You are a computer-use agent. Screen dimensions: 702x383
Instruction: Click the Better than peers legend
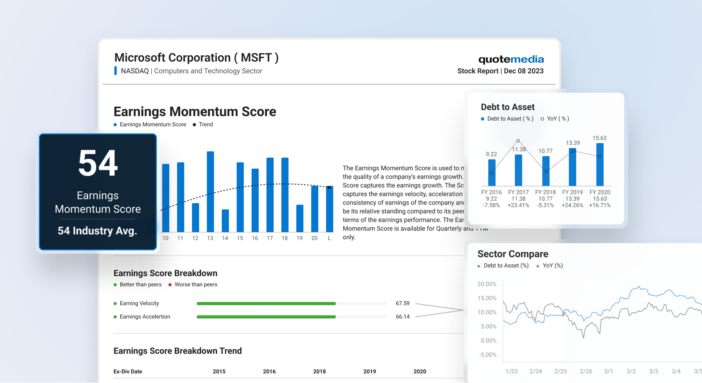[x=137, y=285]
